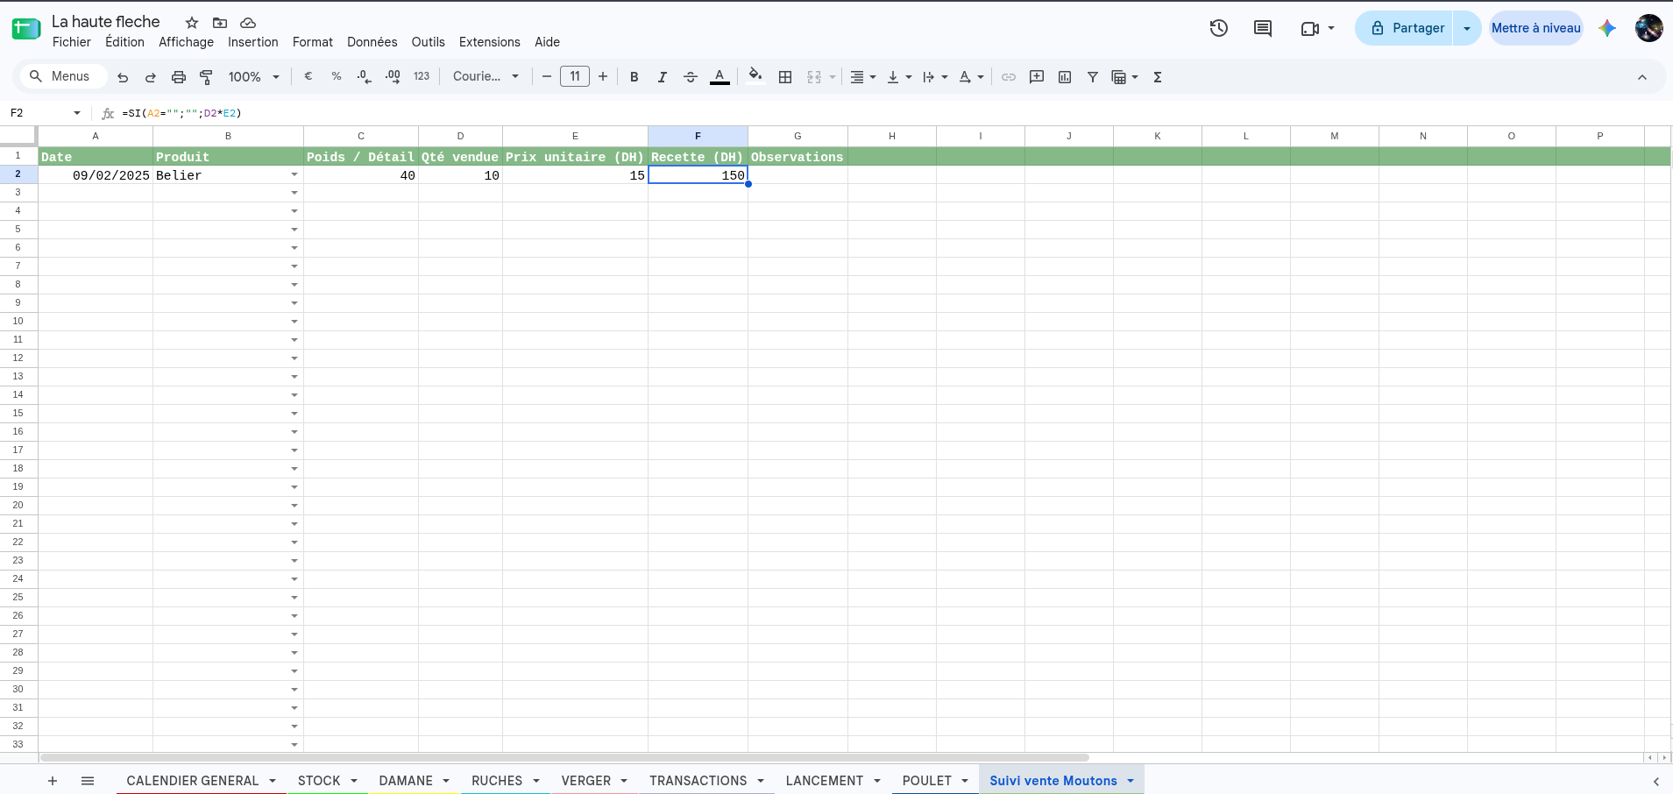The height and width of the screenshot is (794, 1673).
Task: Click the insert chart icon
Action: coord(1065,77)
